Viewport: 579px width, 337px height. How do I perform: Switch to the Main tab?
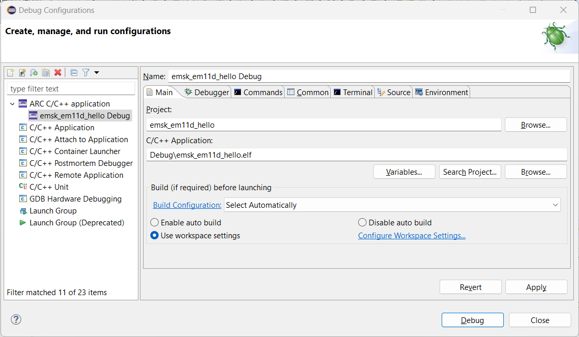pyautogui.click(x=160, y=92)
